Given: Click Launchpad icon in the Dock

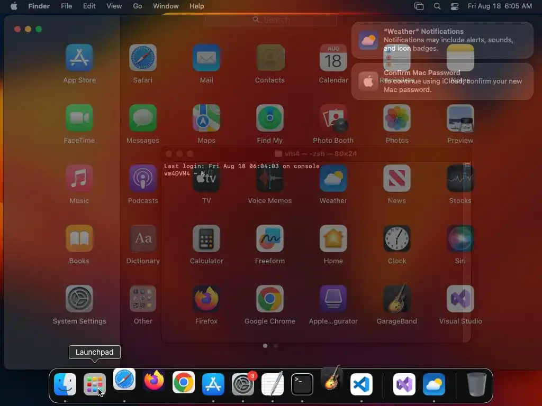Looking at the screenshot, I should tap(95, 384).
